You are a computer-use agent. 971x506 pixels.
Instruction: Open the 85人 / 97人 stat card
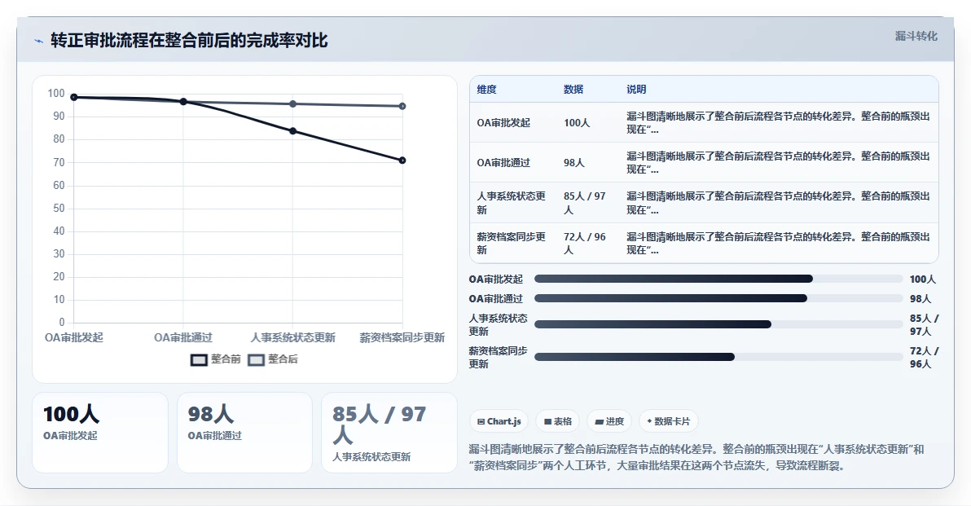coord(389,433)
